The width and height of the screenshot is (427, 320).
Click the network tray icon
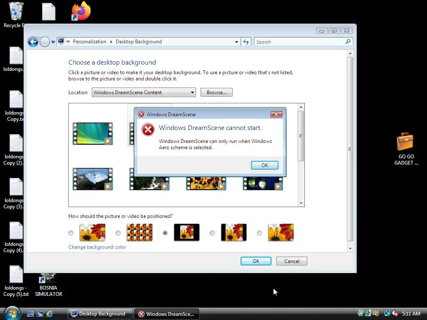[387, 313]
